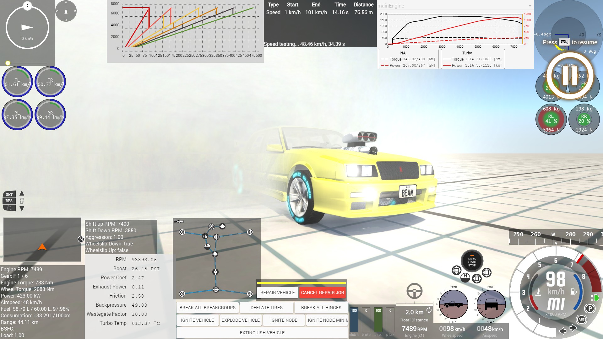The height and width of the screenshot is (339, 603).
Task: Increase cruise control speed with up arrow
Action: point(22,193)
